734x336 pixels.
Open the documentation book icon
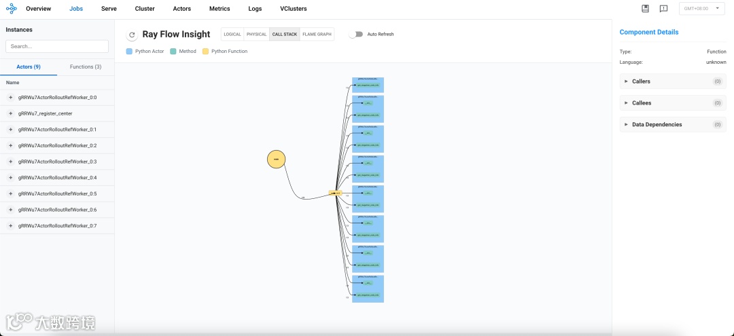645,8
